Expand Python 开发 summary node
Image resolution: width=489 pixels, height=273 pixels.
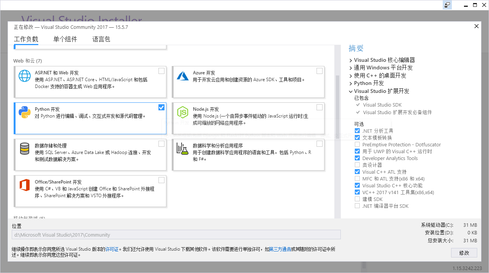[351, 83]
